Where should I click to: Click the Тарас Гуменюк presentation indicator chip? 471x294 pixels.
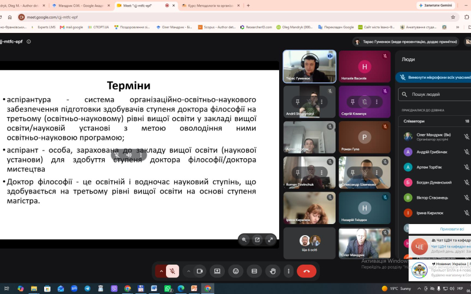pos(406,42)
